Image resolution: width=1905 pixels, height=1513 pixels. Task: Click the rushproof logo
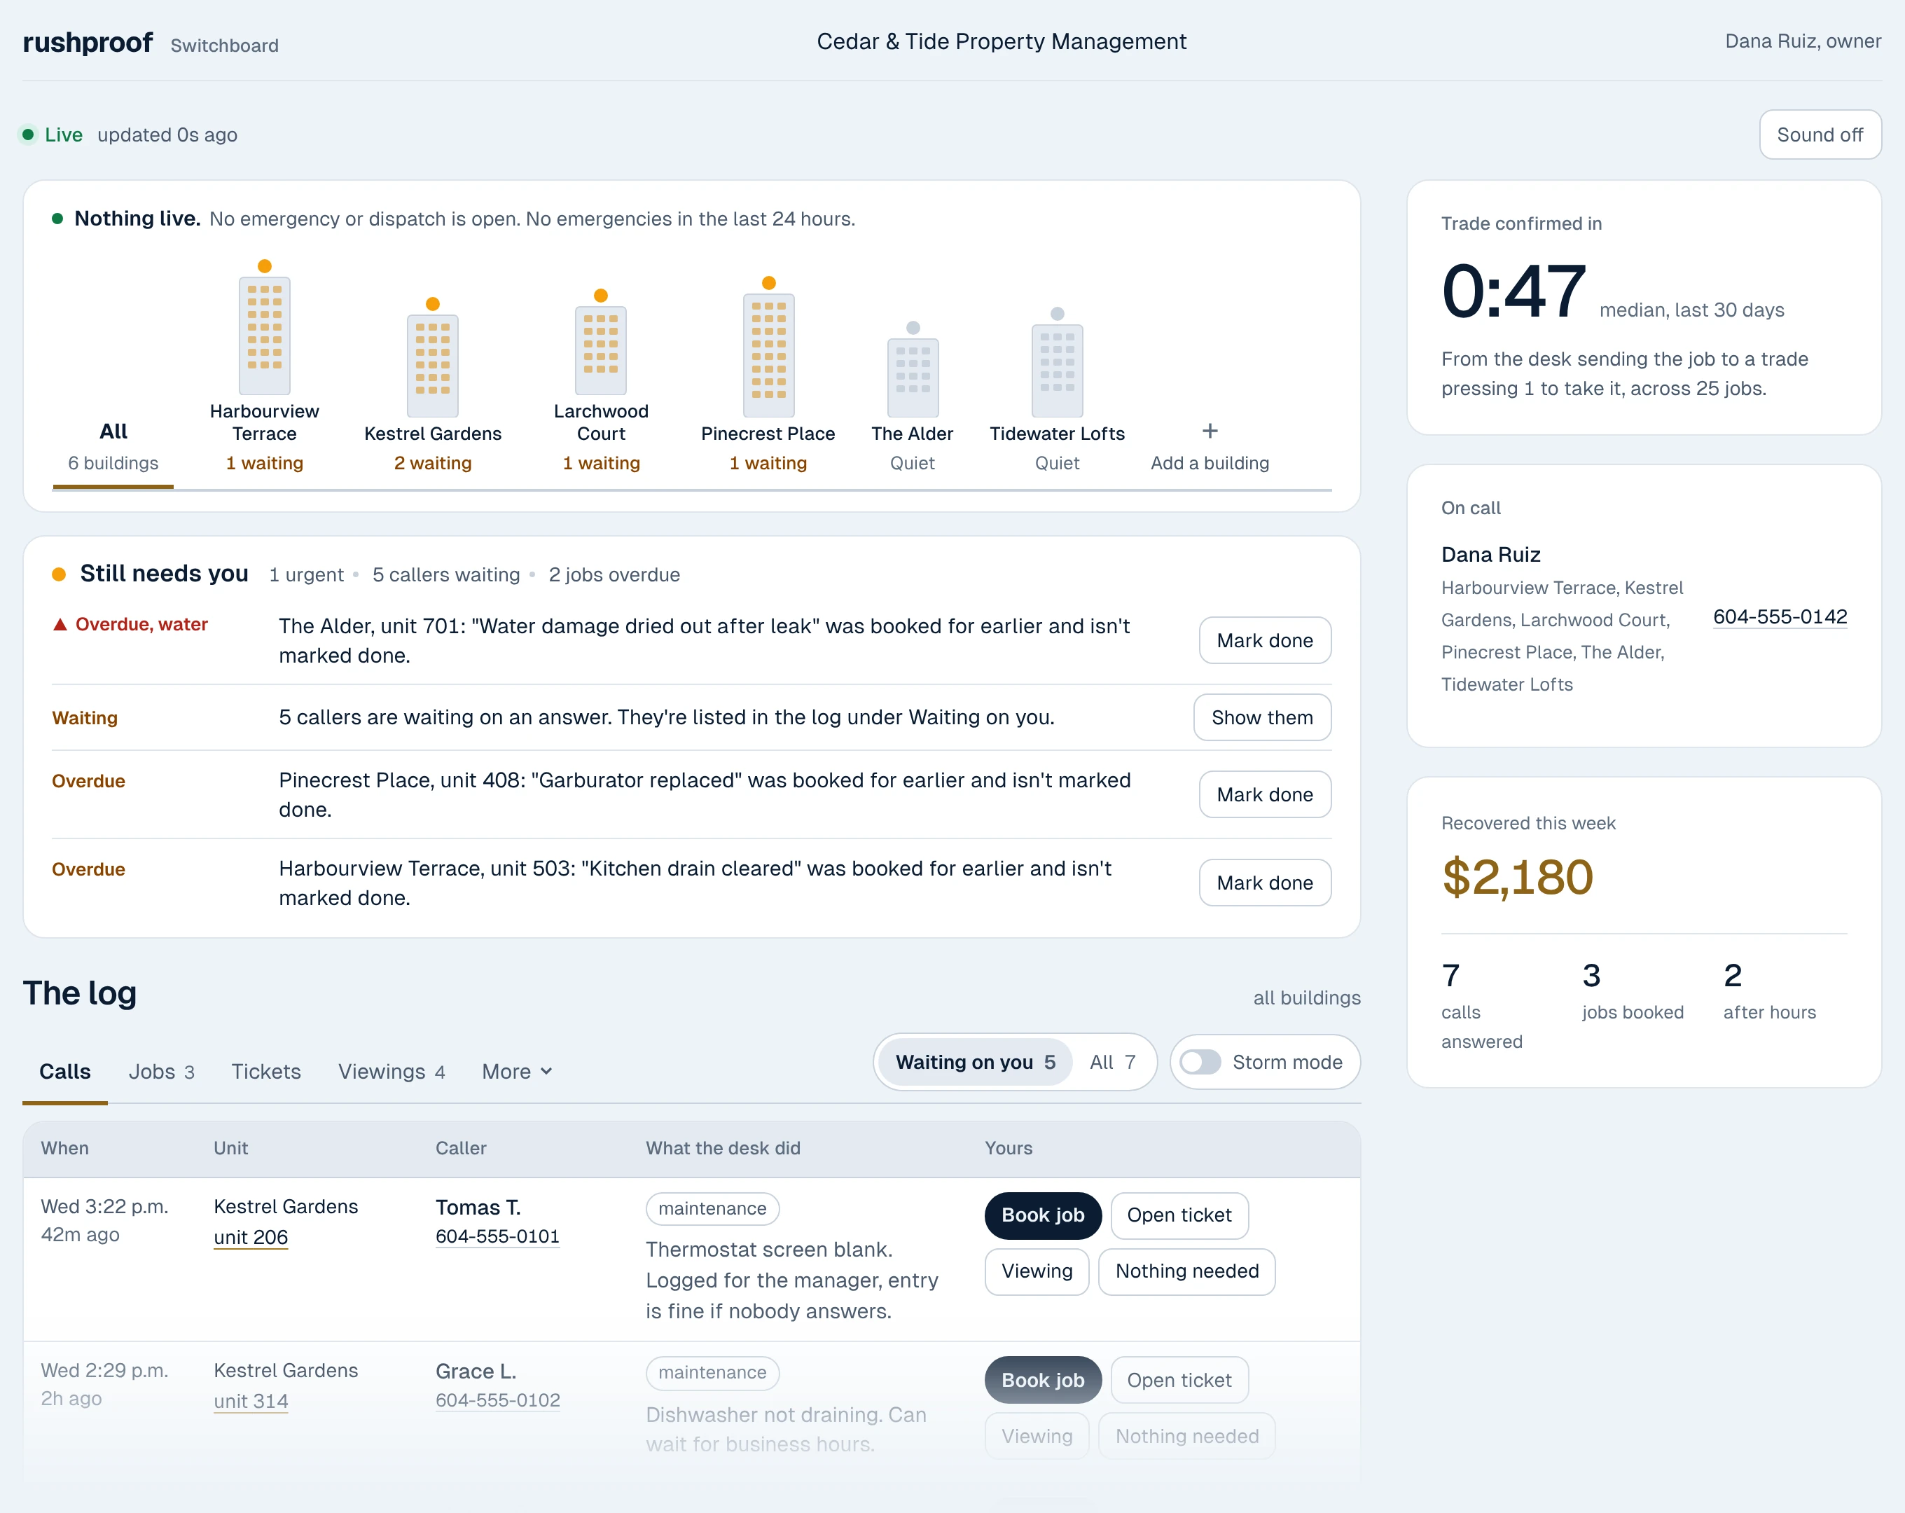pos(88,43)
